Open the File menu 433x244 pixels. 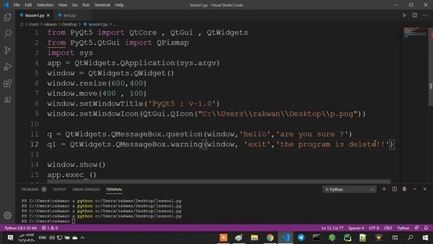16,5
